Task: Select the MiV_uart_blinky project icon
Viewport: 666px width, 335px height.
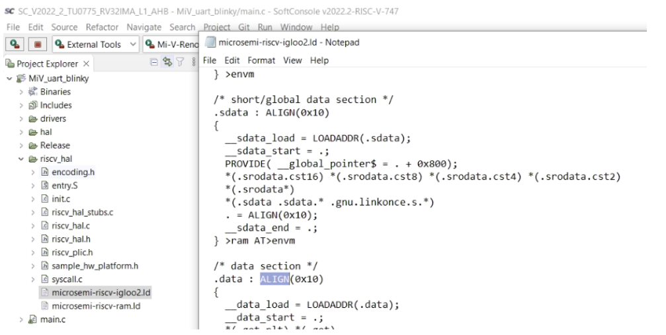Action: tap(21, 79)
